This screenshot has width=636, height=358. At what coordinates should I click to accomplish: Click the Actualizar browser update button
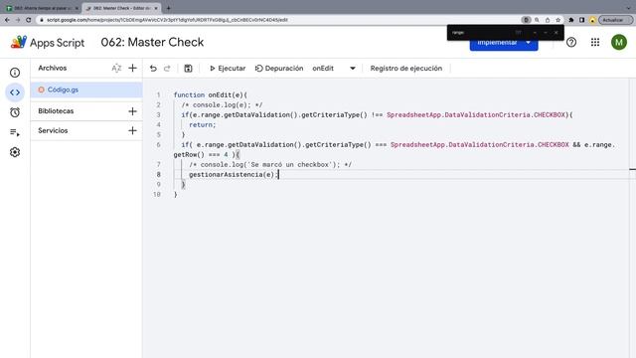615,20
